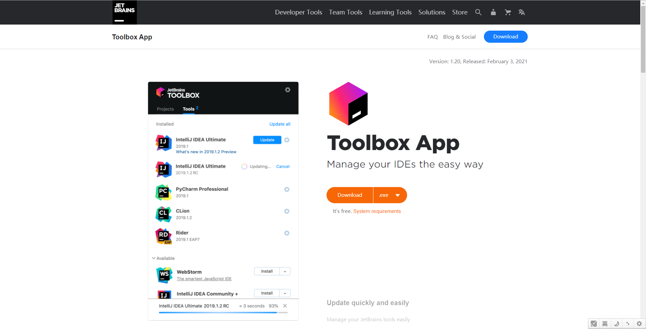This screenshot has width=646, height=329.
Task: Click the Toolbox App page title
Action: click(x=132, y=37)
